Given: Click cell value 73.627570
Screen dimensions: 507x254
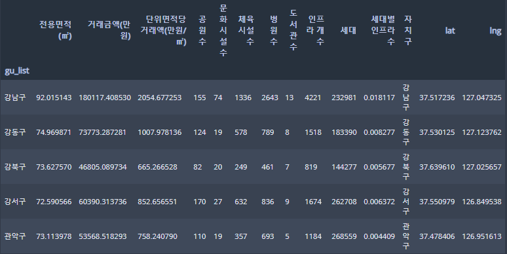Looking at the screenshot, I should tap(54, 167).
